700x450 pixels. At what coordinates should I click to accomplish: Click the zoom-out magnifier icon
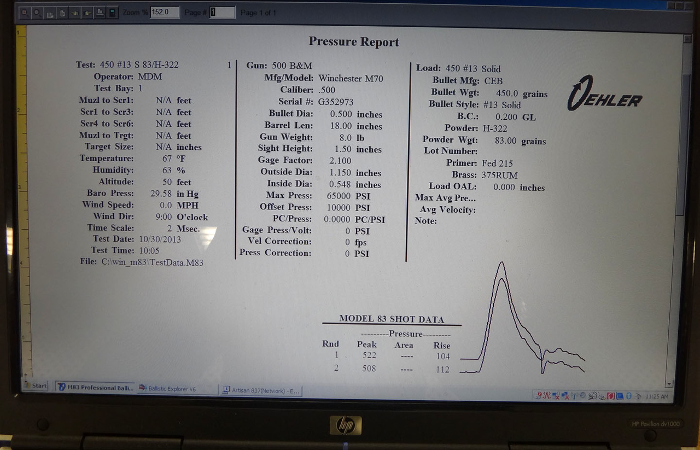pos(37,13)
